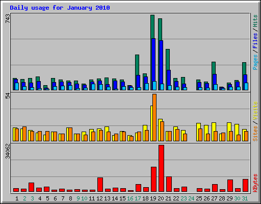The image size is (261, 204).
Task: Click day 2 on the x-axis
Action: click(24, 198)
